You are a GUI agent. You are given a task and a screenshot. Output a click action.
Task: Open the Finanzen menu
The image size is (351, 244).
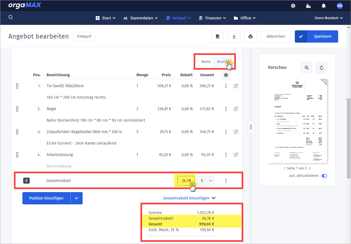pos(212,18)
